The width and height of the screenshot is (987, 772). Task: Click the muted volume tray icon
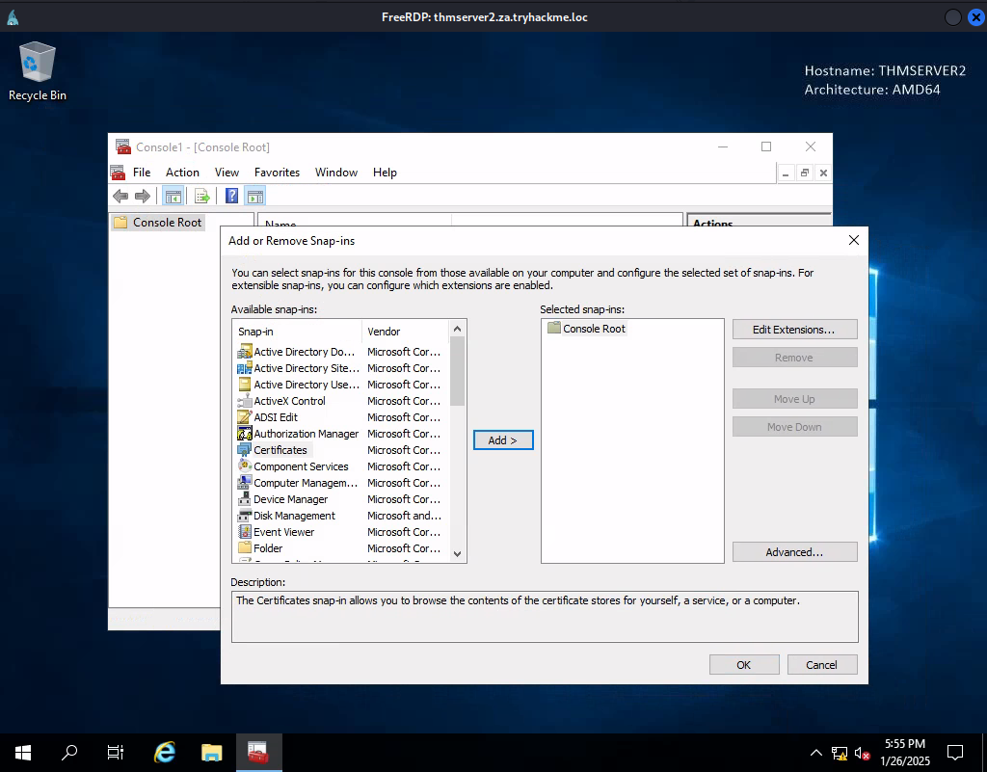pyautogui.click(x=863, y=753)
